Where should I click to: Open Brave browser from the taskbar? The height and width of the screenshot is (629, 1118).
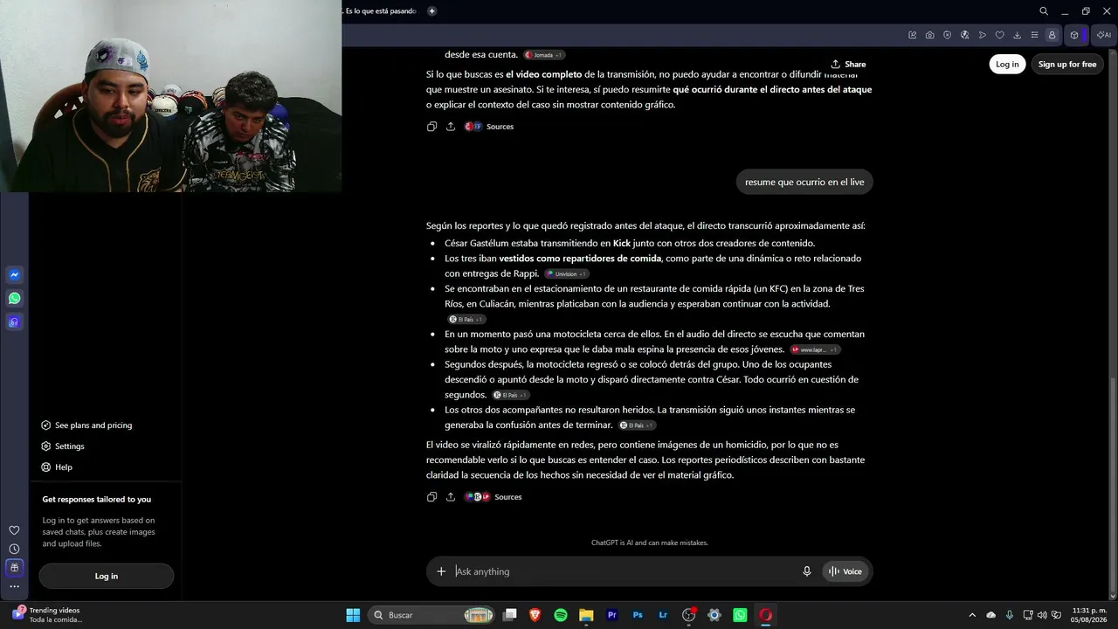coord(535,615)
